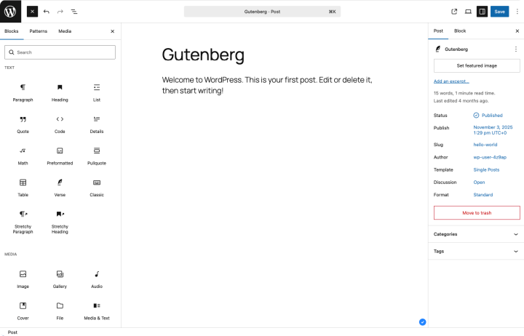Click the welcome paragraph in the editor

267,85
